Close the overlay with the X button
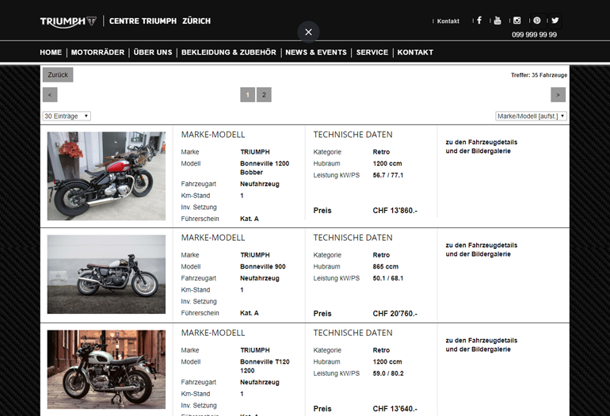 pos(308,32)
